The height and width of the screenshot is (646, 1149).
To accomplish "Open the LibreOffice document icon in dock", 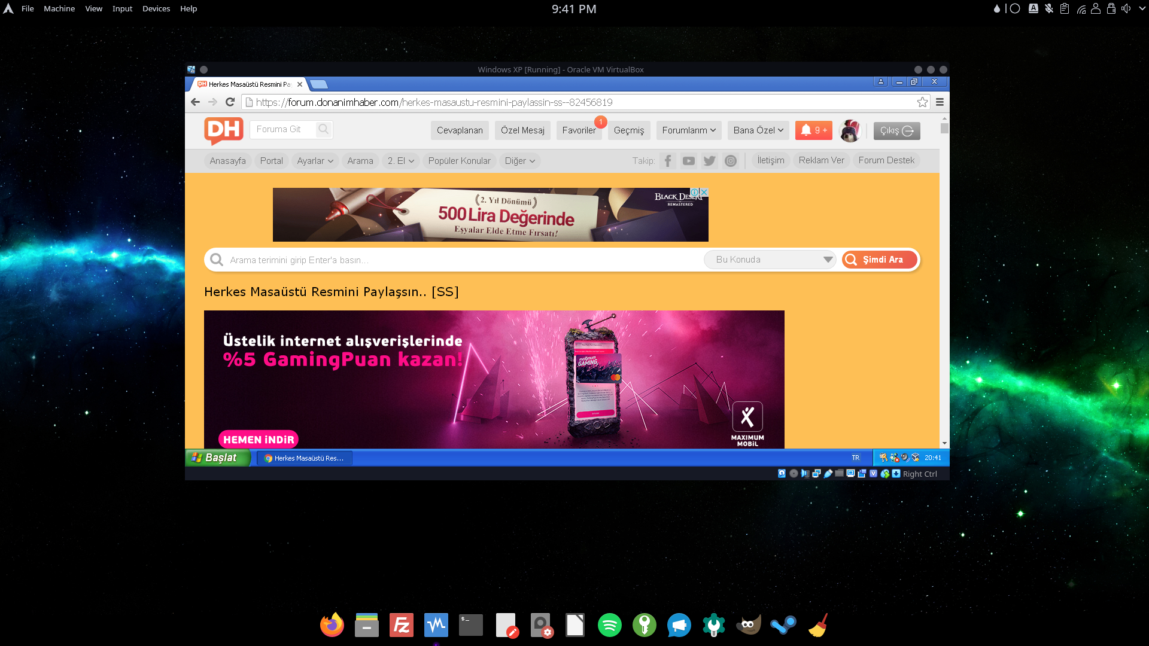I will pyautogui.click(x=575, y=625).
